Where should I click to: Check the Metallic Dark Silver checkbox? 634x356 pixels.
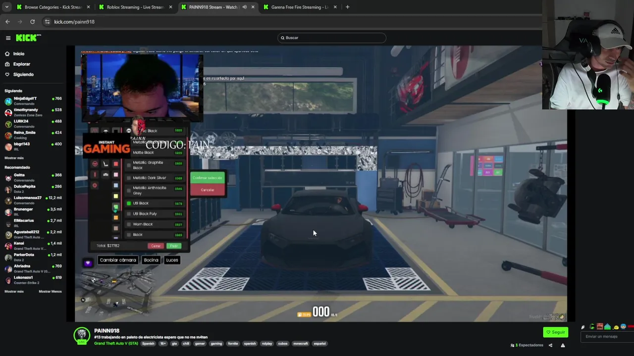click(x=129, y=178)
